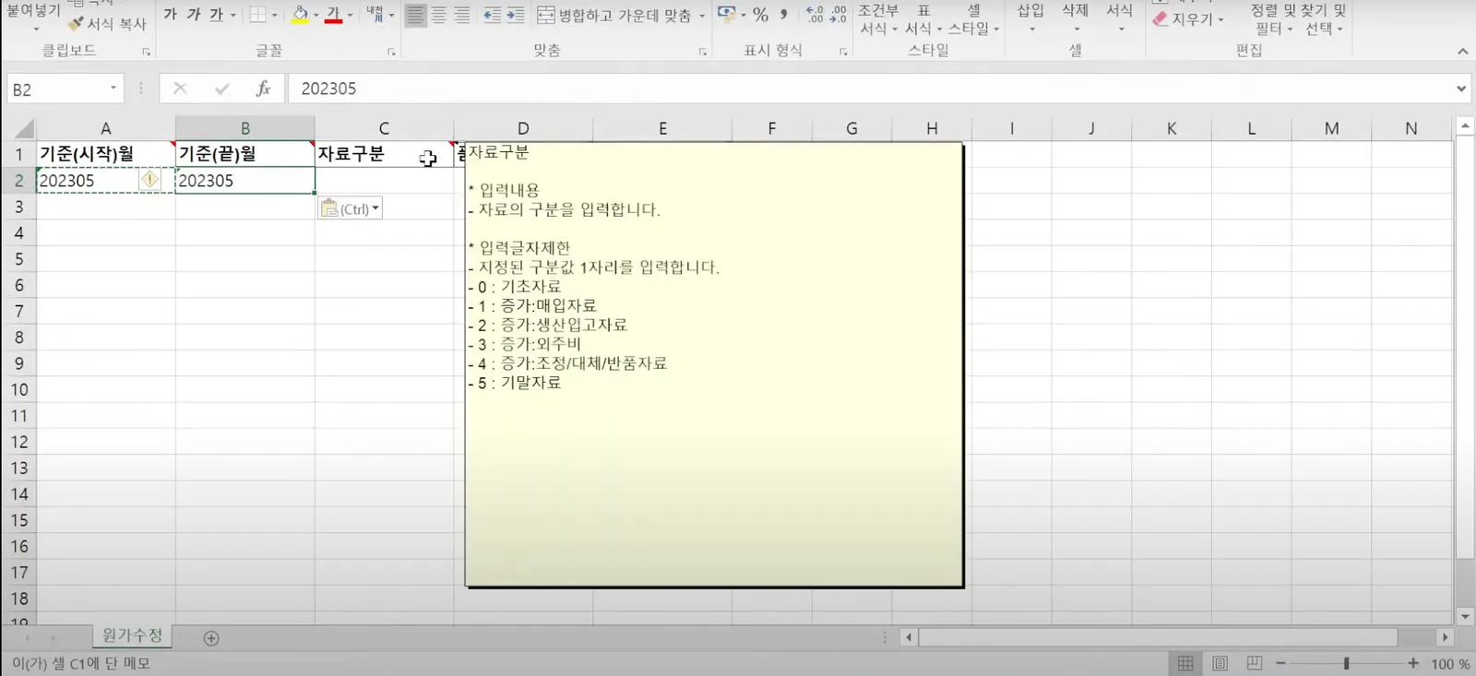Click the center align icon
1476x676 pixels.
coord(439,15)
